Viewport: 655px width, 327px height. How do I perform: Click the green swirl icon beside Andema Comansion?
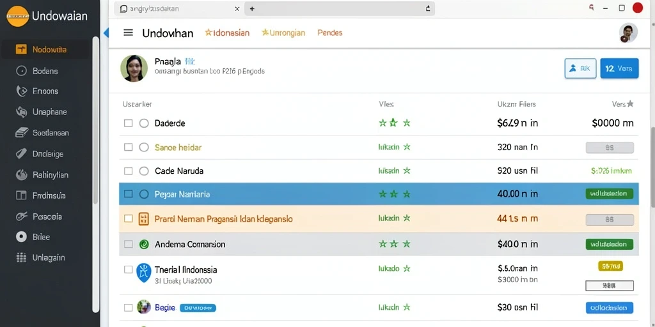144,245
